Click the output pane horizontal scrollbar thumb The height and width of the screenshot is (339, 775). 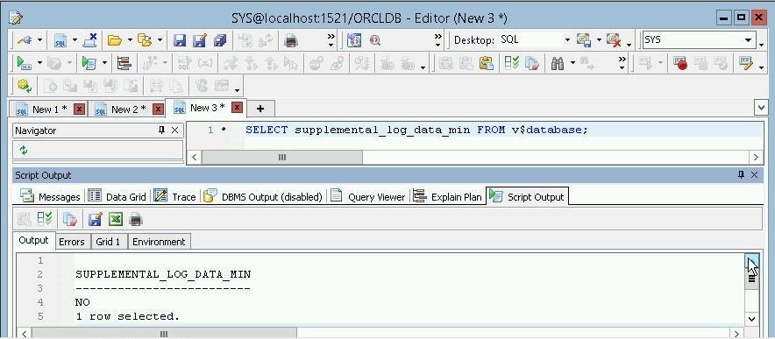[164, 334]
